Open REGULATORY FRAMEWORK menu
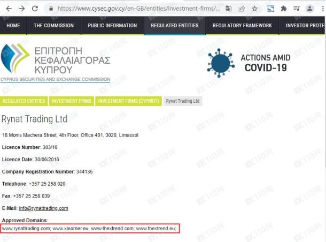 242,25
